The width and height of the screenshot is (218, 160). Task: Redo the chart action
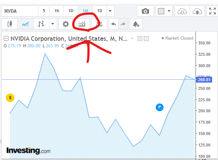pos(123,24)
